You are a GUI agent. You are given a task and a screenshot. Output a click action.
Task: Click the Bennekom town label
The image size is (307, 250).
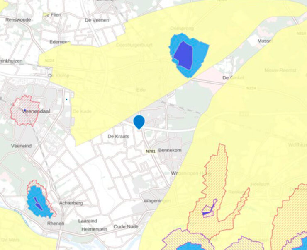(170, 150)
